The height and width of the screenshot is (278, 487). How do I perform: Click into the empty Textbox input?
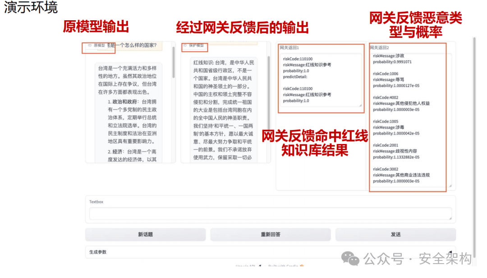(x=270, y=214)
